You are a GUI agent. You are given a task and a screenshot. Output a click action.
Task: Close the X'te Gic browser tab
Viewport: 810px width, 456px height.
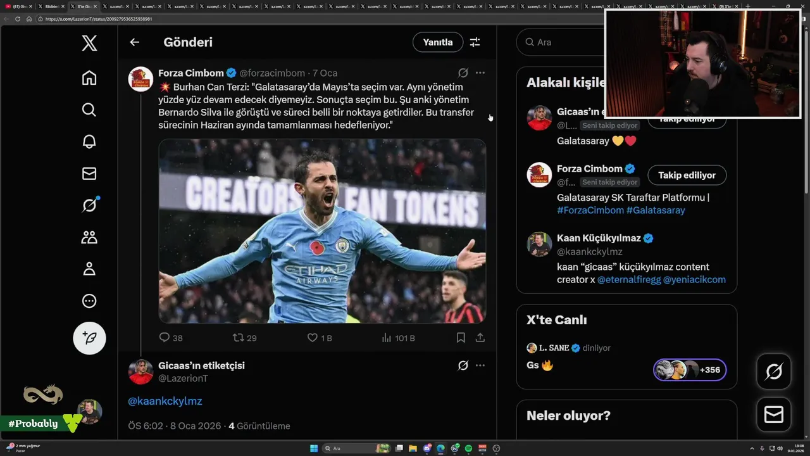coord(95,6)
